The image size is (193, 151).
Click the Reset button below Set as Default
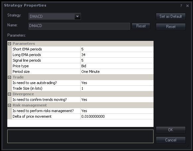pyautogui.click(x=171, y=27)
